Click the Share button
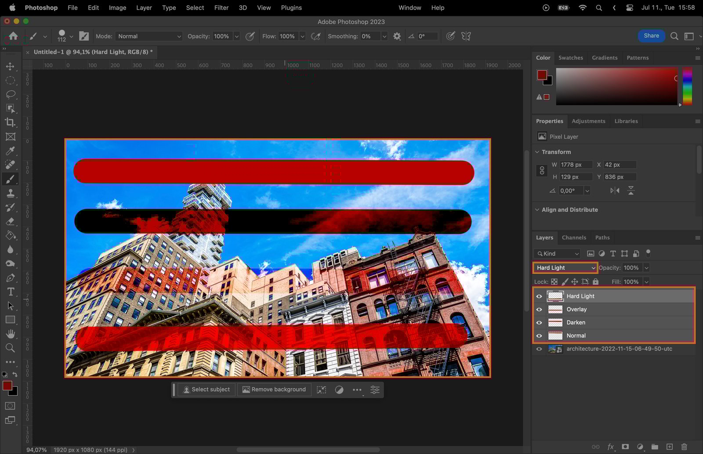703x454 pixels. tap(651, 36)
